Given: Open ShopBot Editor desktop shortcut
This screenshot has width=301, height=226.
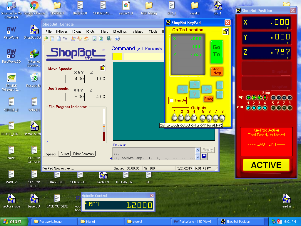Looking at the screenshot, I should click(34, 32).
